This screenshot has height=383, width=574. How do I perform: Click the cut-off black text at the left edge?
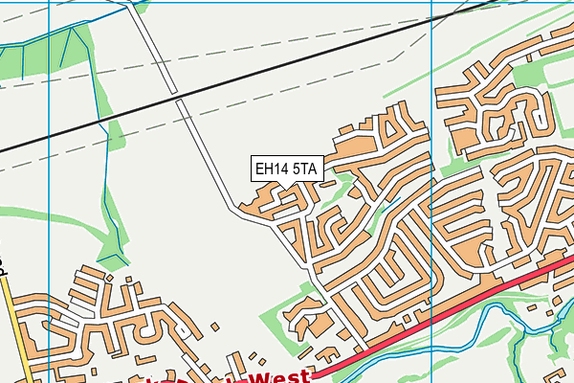[2, 264]
